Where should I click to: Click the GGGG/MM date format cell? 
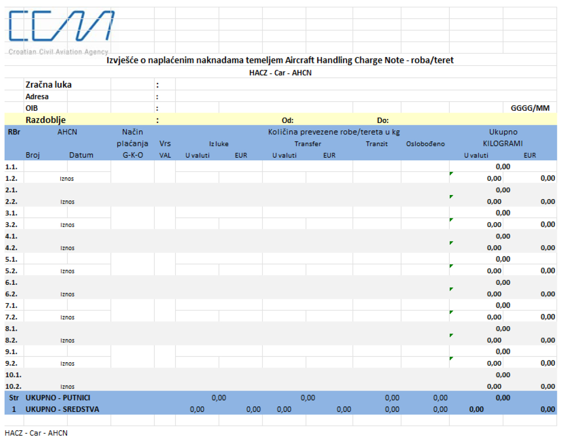click(x=530, y=108)
